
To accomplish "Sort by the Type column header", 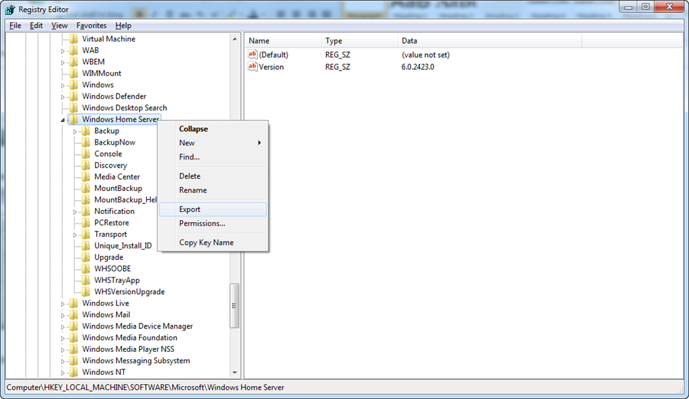I will pyautogui.click(x=359, y=41).
